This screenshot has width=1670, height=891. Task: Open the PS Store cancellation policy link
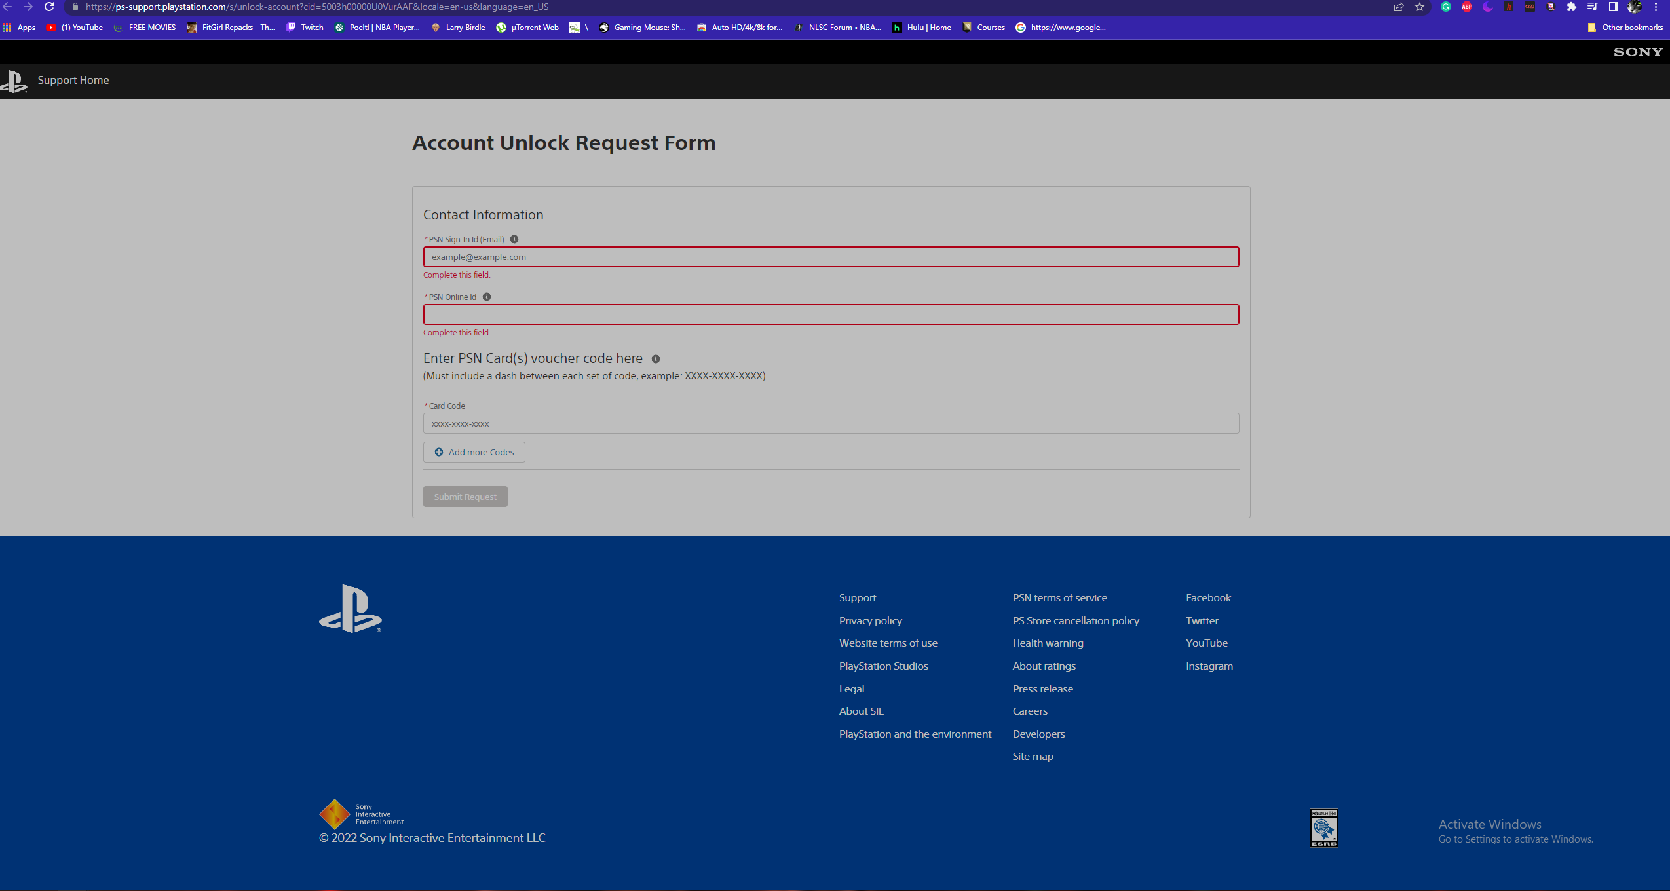point(1076,620)
